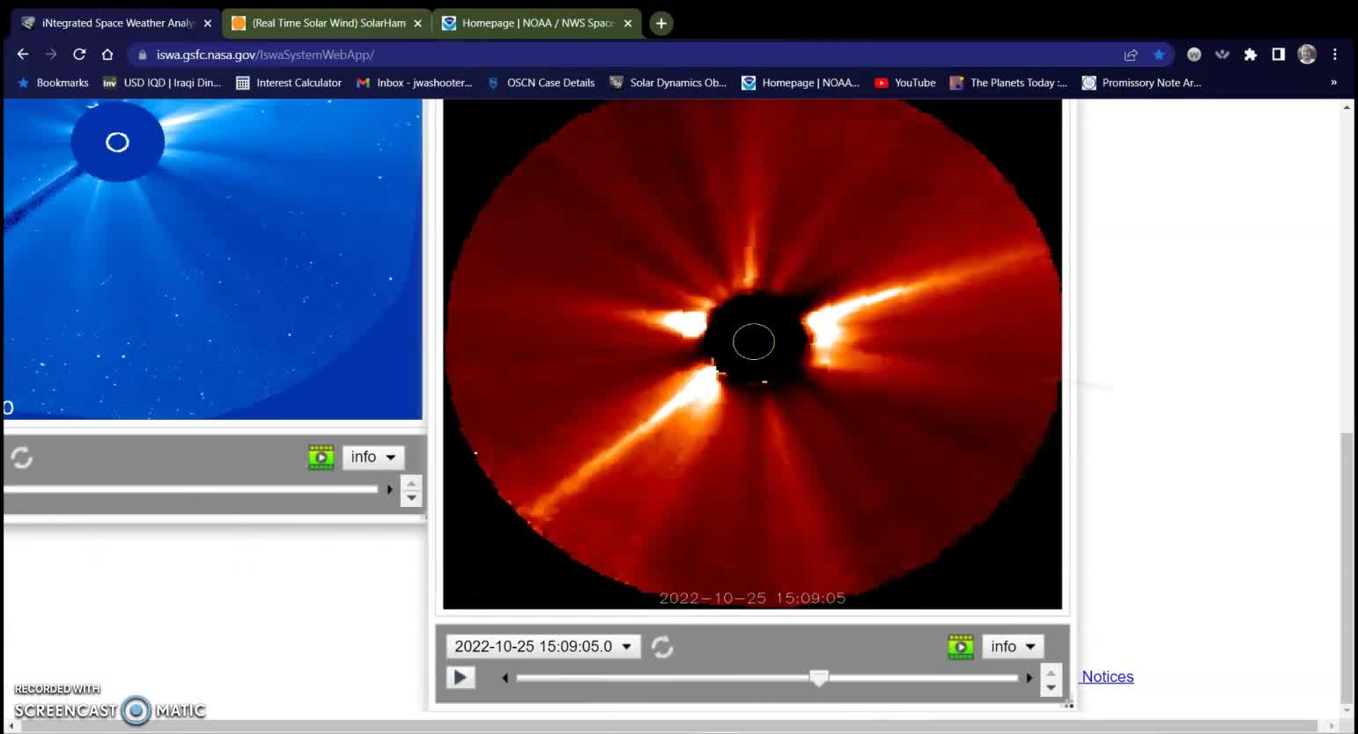Reload the page with the refresh icon
The image size is (1358, 734).
(79, 55)
